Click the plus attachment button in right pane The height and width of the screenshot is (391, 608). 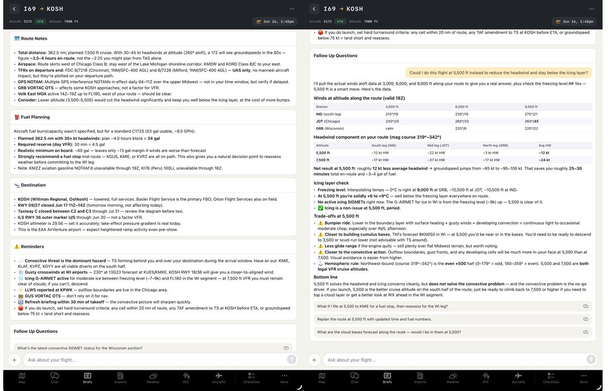coord(314,360)
